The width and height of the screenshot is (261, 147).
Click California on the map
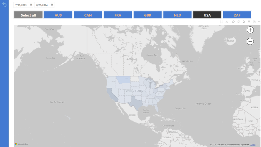112,95
